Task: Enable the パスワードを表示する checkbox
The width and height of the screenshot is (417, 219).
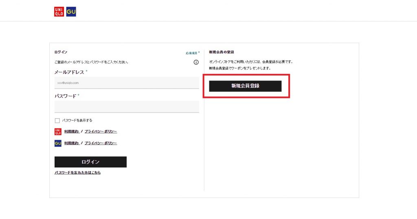Action: coord(57,121)
